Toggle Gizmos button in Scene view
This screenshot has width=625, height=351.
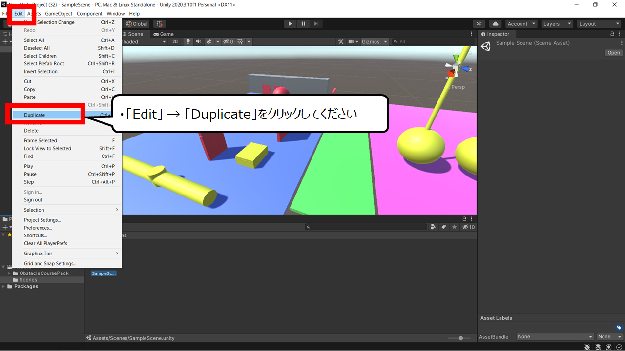coord(371,42)
